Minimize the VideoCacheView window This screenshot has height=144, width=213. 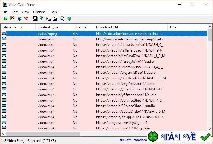[179, 4]
